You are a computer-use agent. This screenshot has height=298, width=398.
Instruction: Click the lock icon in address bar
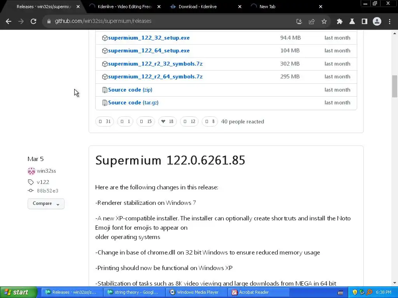(x=49, y=21)
